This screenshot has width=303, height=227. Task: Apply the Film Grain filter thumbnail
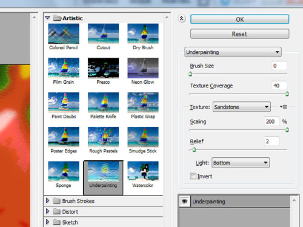pyautogui.click(x=64, y=68)
